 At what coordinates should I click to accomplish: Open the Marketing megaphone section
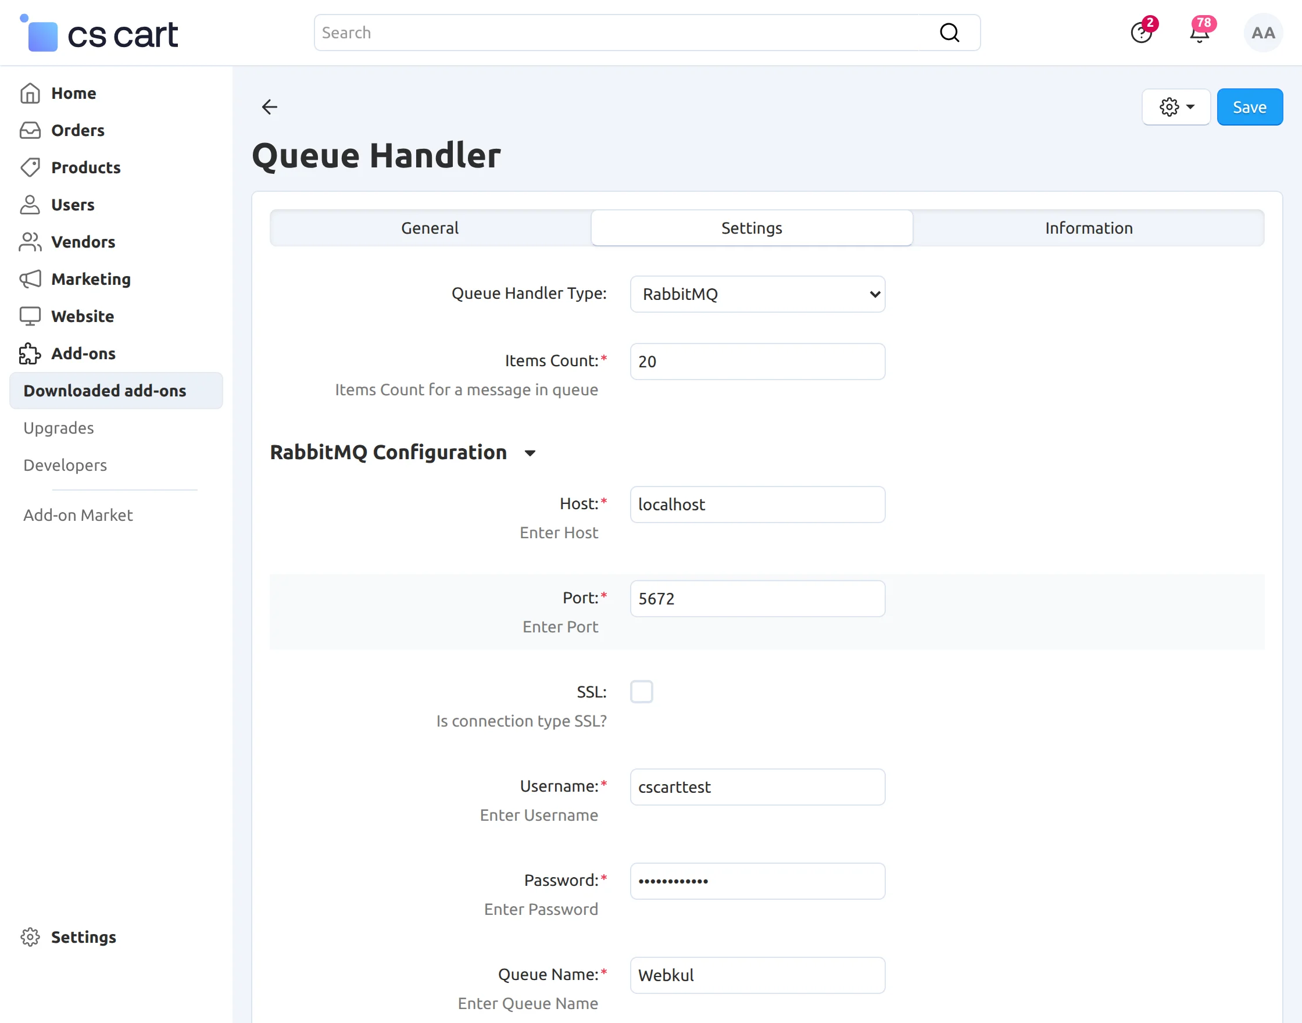[x=90, y=279]
